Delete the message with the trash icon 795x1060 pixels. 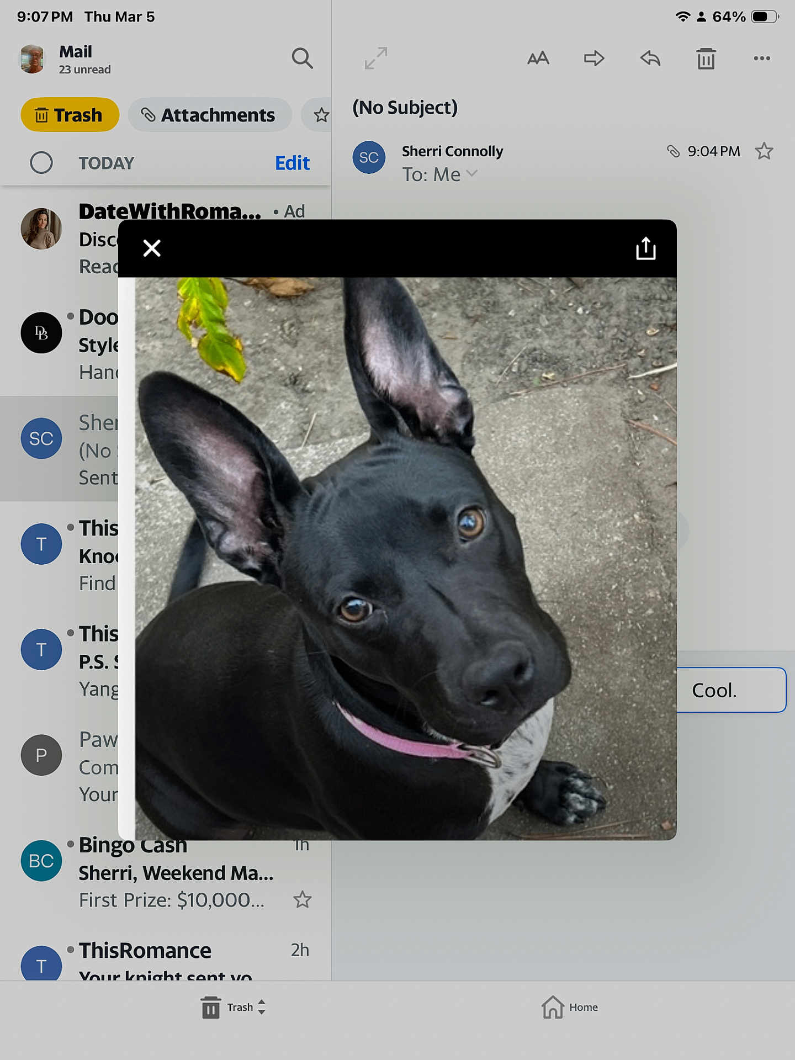[706, 58]
